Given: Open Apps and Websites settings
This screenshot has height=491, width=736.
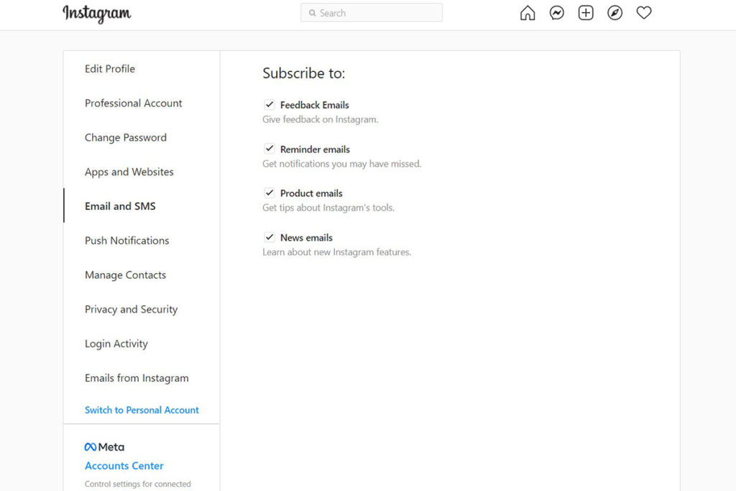Looking at the screenshot, I should [x=129, y=172].
